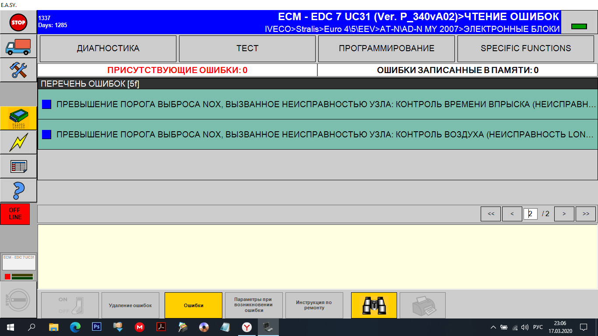Open Инструкция по ремонту

(314, 305)
